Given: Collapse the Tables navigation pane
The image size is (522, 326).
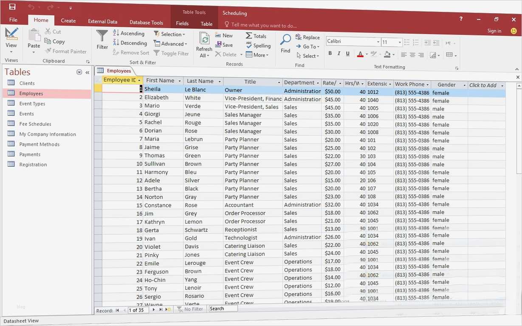Looking at the screenshot, I should click(x=87, y=72).
